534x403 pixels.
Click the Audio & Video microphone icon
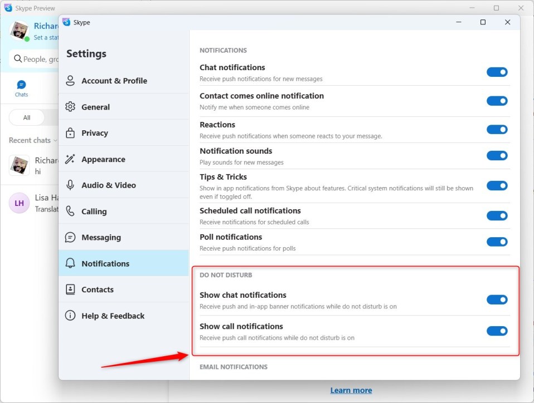70,185
